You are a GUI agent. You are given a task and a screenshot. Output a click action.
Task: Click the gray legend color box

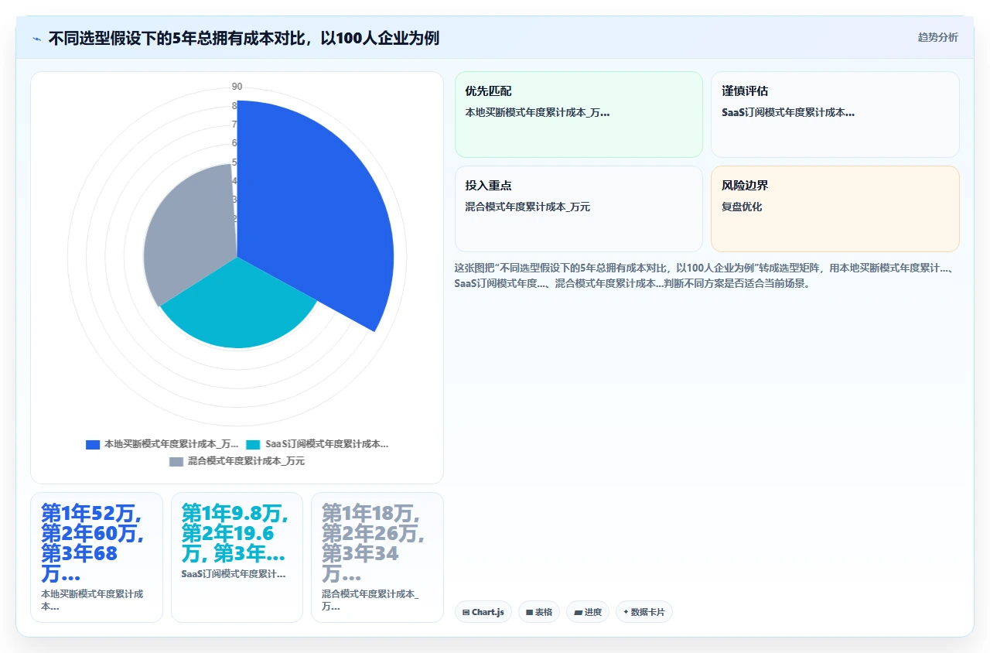pyautogui.click(x=176, y=461)
